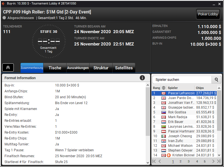Image resolution: width=224 pixels, height=167 pixels.
Task: Collapse header with double-chevron up button
Action: tap(8, 67)
